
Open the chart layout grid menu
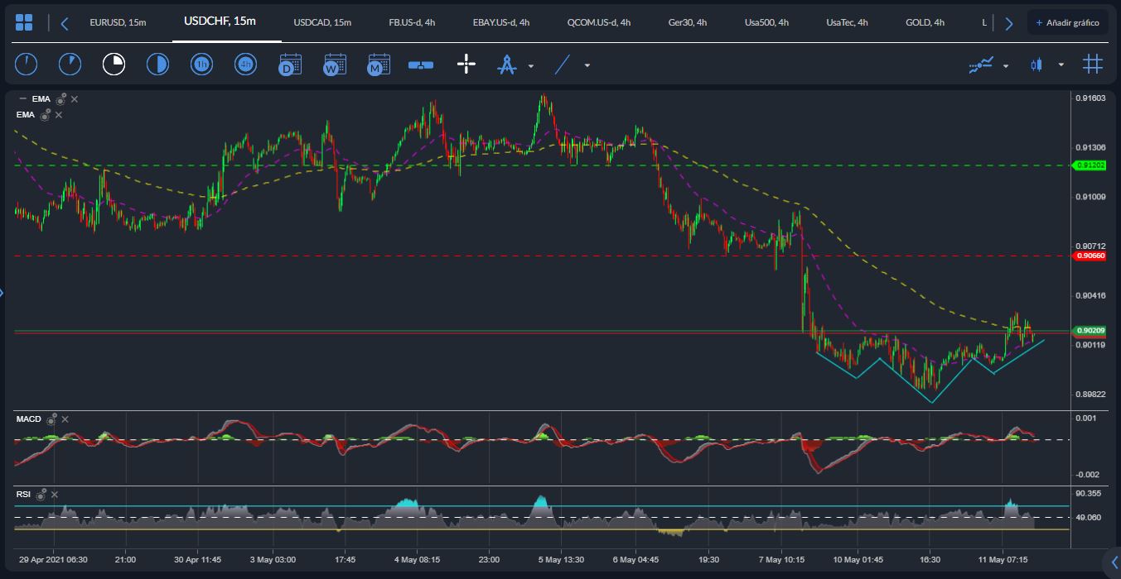click(x=25, y=22)
